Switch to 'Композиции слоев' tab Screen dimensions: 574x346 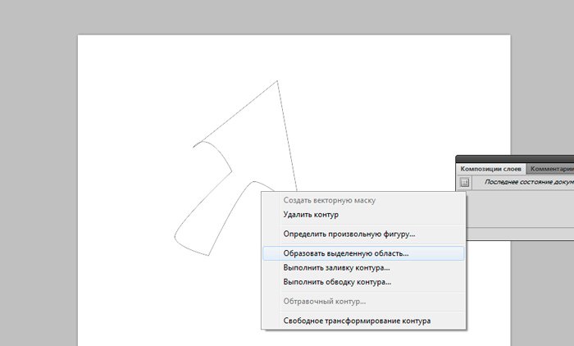click(x=491, y=169)
